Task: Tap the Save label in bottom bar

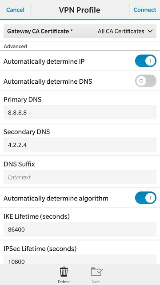Action: 96,282
